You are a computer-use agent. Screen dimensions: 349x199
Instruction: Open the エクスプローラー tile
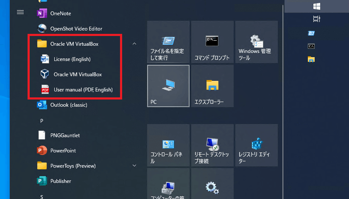pos(212,86)
